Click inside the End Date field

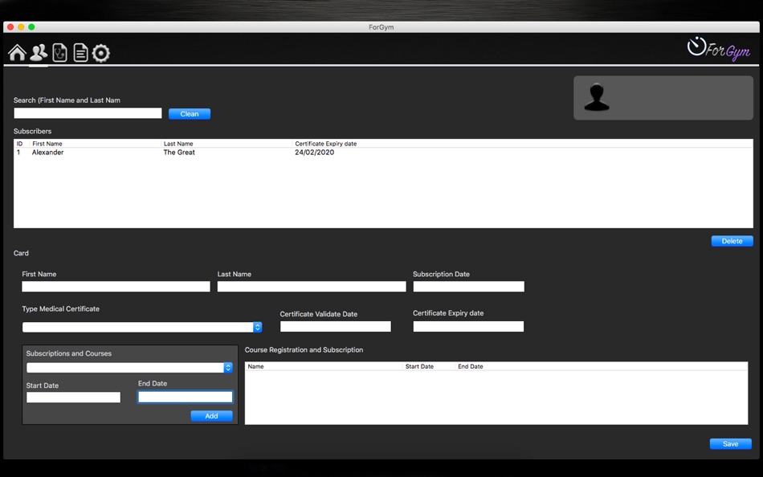pos(185,397)
